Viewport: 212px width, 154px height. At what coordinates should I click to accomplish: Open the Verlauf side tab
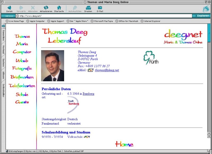pyautogui.click(x=3, y=49)
